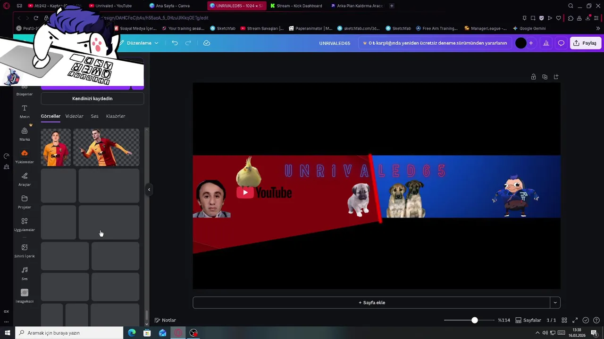Image resolution: width=604 pixels, height=339 pixels.
Task: Switch to the Ses tab in uploads
Action: pos(94,116)
